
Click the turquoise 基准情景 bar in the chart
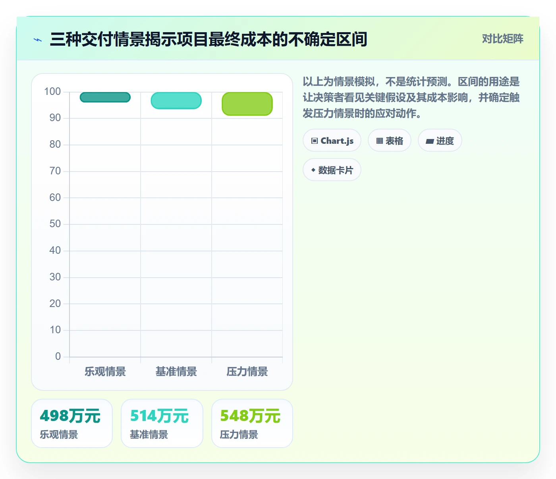click(176, 100)
